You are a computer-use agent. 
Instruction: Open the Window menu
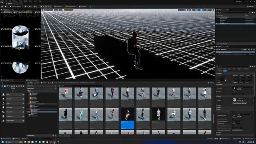pyautogui.click(x=15, y=1)
